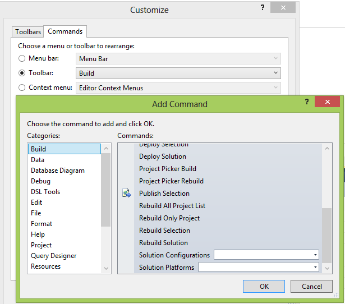The width and height of the screenshot is (345, 304).
Task: Select the Menu bar radio button
Action: [x=22, y=58]
